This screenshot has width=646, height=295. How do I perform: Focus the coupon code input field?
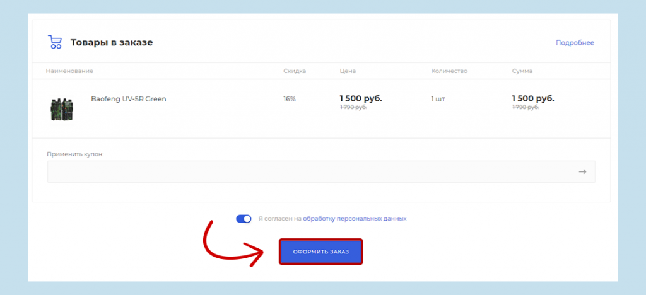point(309,171)
